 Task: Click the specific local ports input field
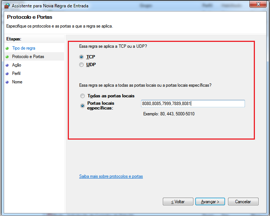[x=193, y=104]
